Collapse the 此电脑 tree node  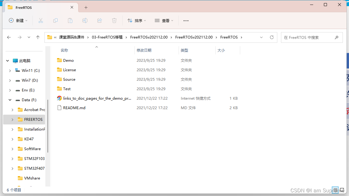[8, 61]
